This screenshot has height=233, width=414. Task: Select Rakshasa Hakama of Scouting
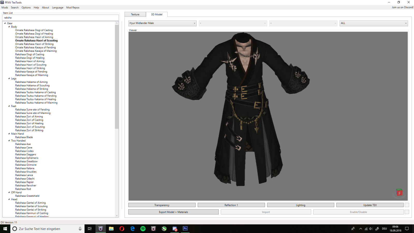[x=32, y=85]
